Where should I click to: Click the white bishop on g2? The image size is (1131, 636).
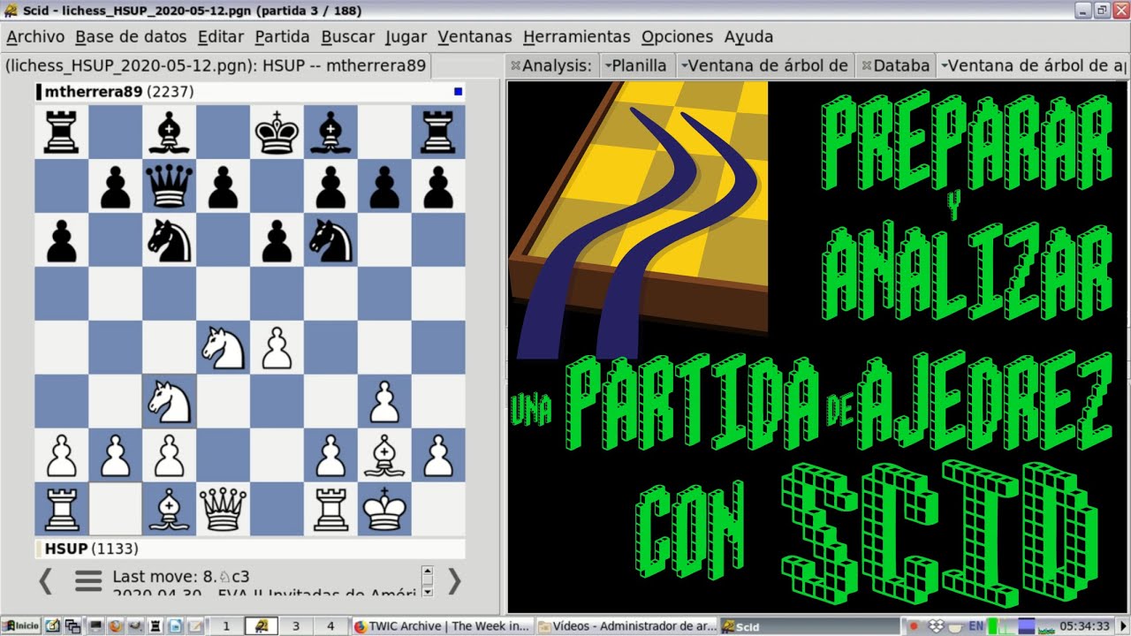[384, 455]
